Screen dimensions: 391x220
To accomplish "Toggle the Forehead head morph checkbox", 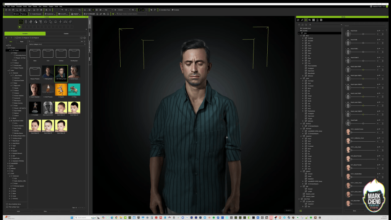I will 306,86.
